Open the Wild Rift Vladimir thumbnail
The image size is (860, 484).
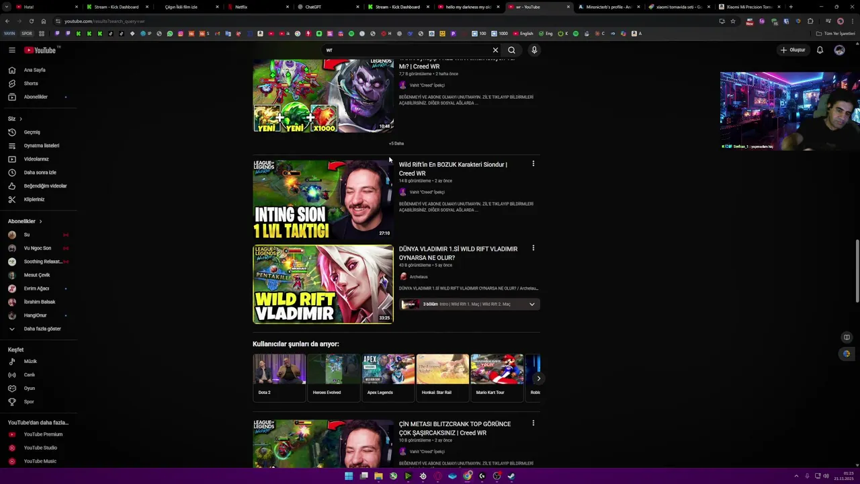point(323,284)
